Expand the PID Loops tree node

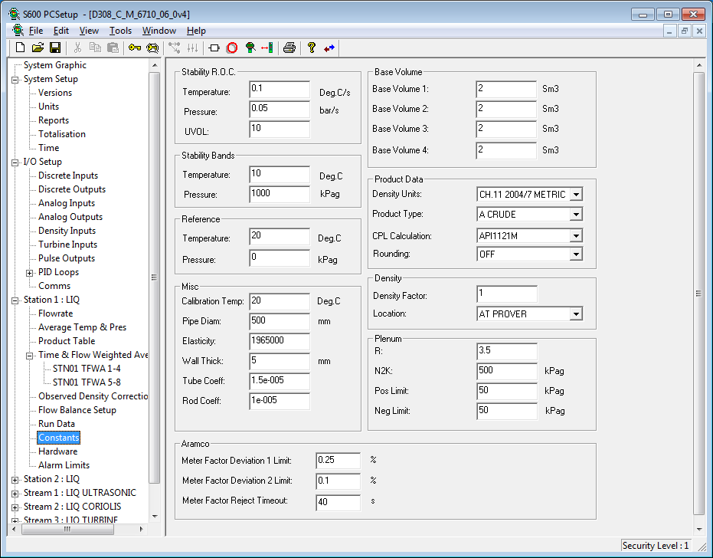tap(30, 273)
